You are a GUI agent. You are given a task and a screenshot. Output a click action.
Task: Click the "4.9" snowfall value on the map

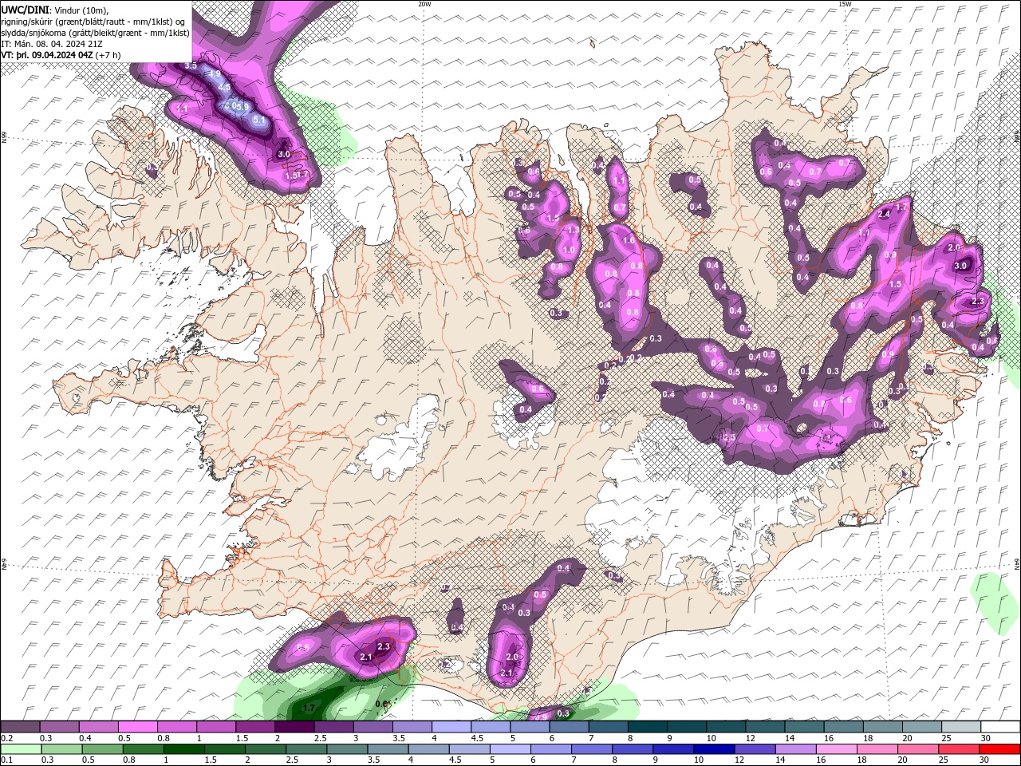[215, 74]
